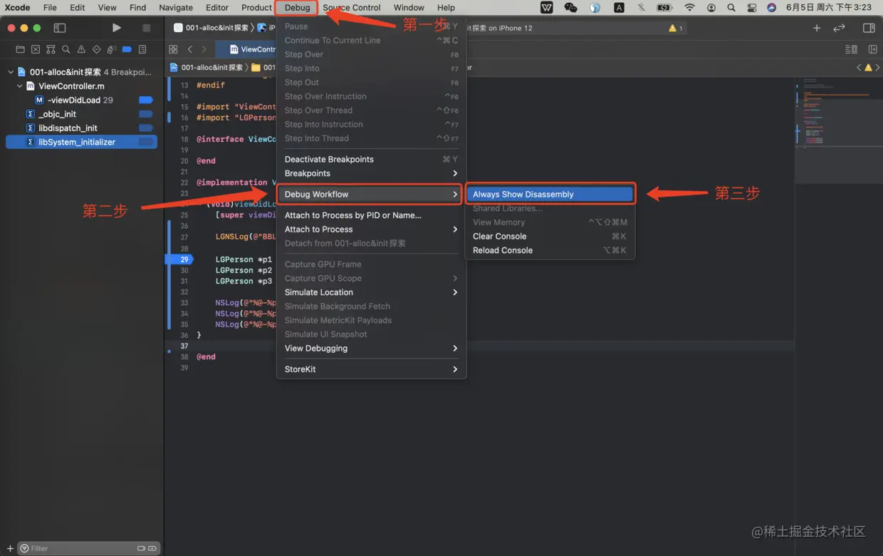Toggle the recent filter icon at the filter bar

(x=140, y=548)
